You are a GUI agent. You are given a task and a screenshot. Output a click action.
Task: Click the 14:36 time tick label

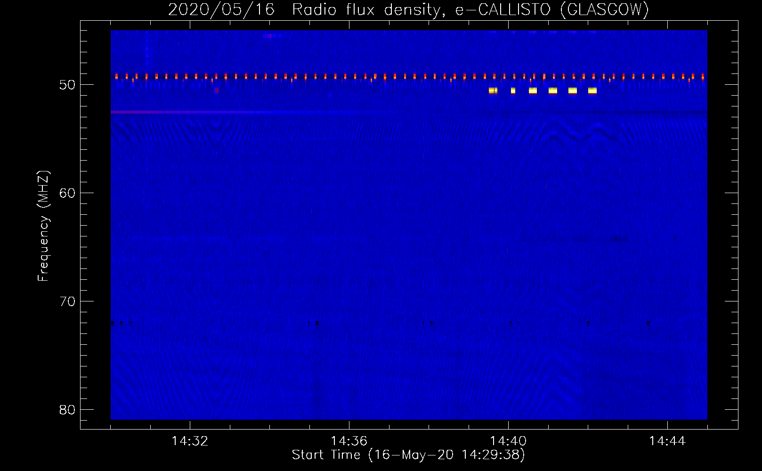[x=349, y=441]
